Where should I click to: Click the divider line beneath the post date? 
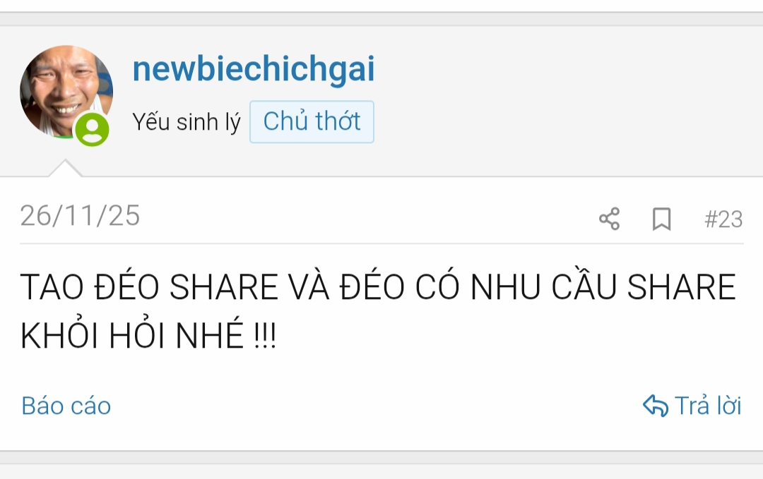[381, 243]
